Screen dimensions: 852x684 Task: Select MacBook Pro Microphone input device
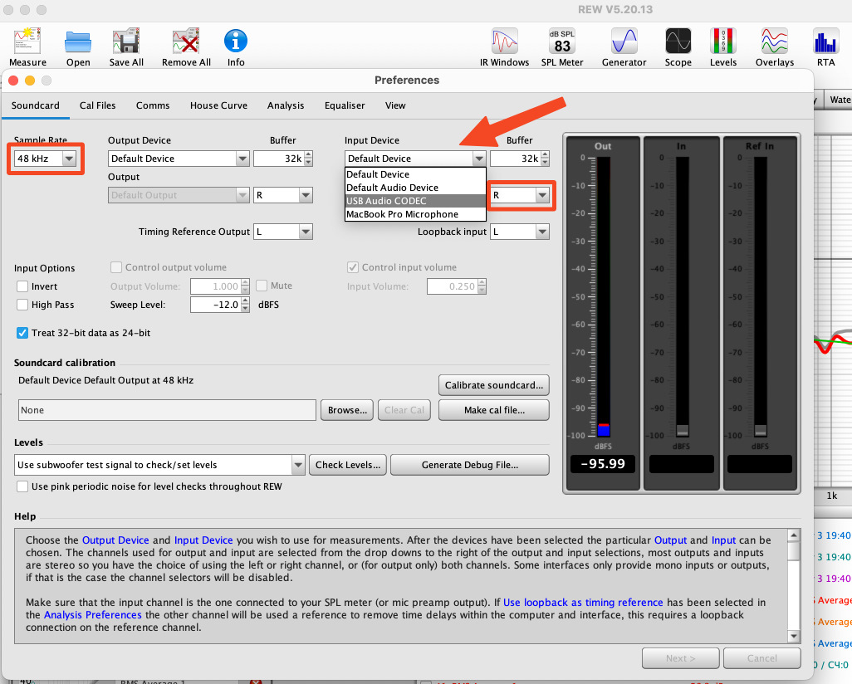(415, 215)
